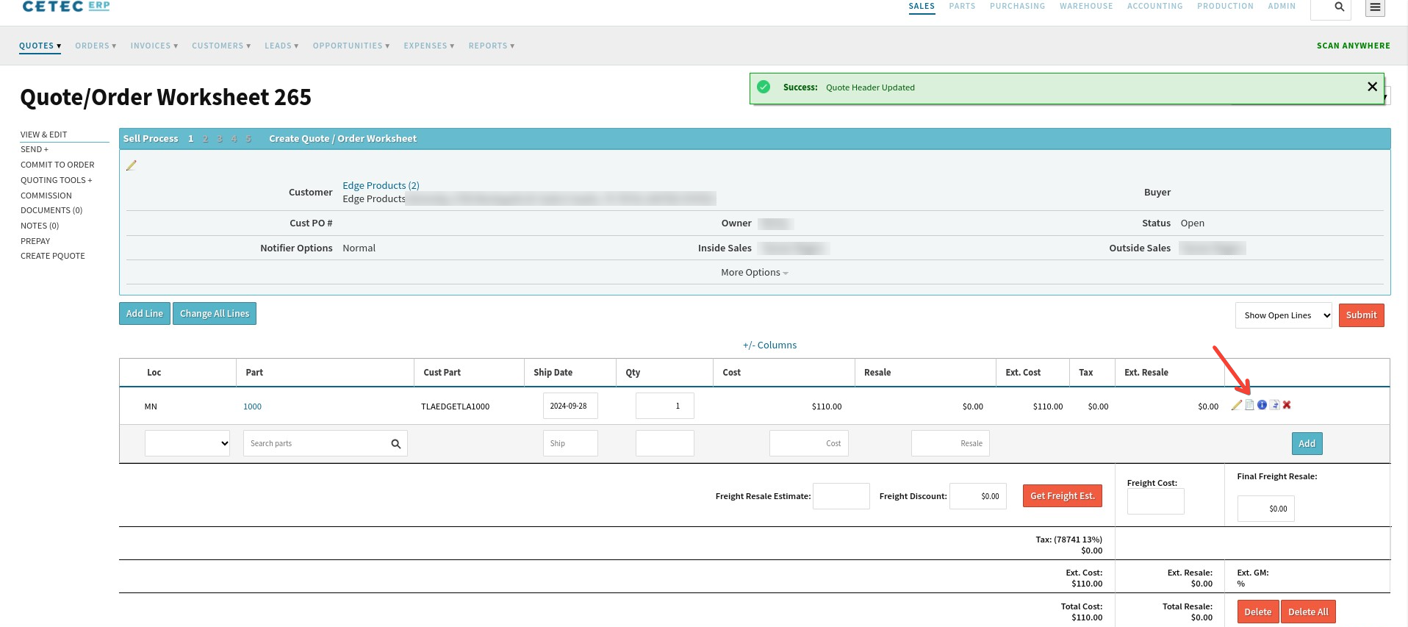Edit quote header with pencil icon

coord(132,165)
